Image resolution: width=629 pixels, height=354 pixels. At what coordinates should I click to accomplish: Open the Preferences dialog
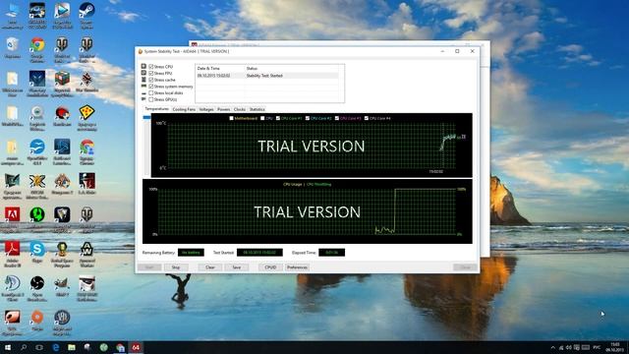(x=297, y=267)
